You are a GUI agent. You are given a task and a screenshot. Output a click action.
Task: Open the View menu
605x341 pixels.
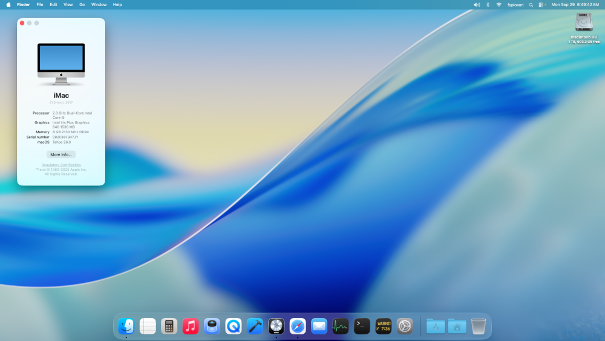(x=68, y=5)
